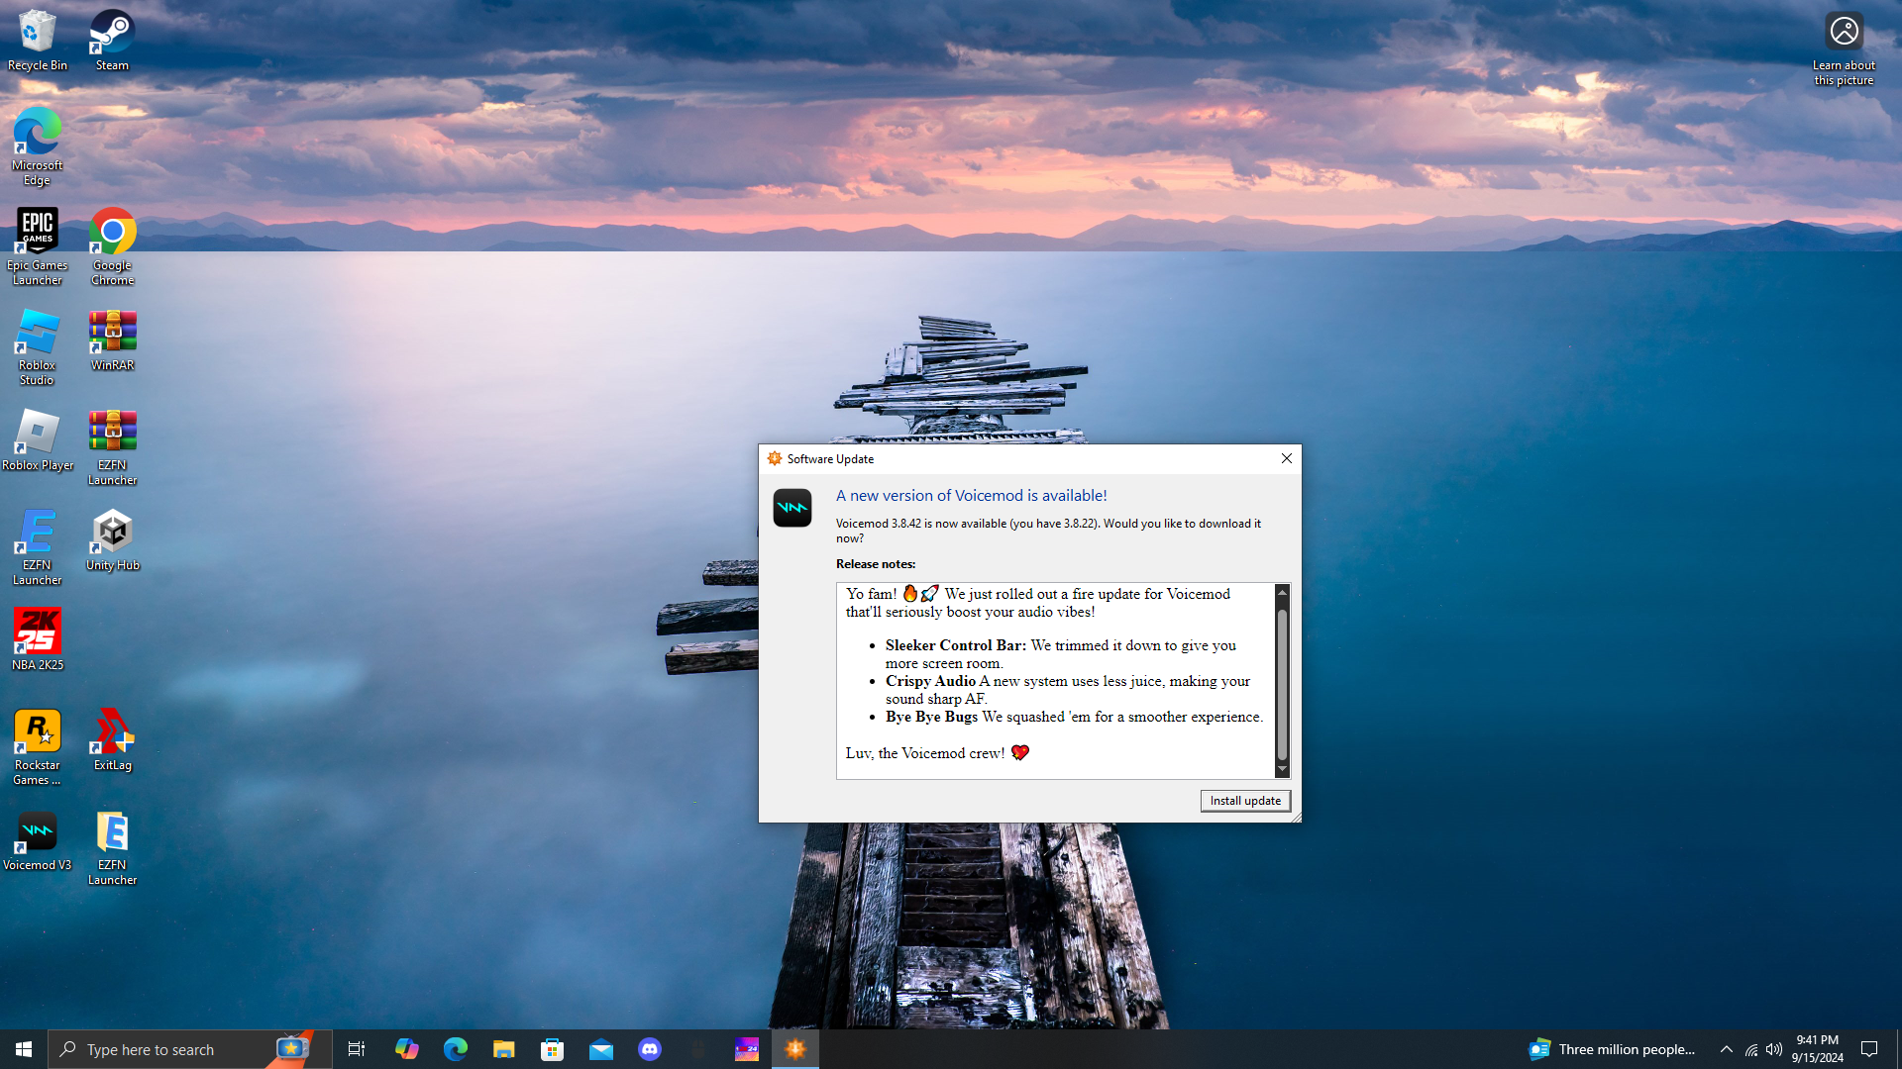Image resolution: width=1902 pixels, height=1069 pixels.
Task: Open the volume control in system tray
Action: click(x=1774, y=1049)
